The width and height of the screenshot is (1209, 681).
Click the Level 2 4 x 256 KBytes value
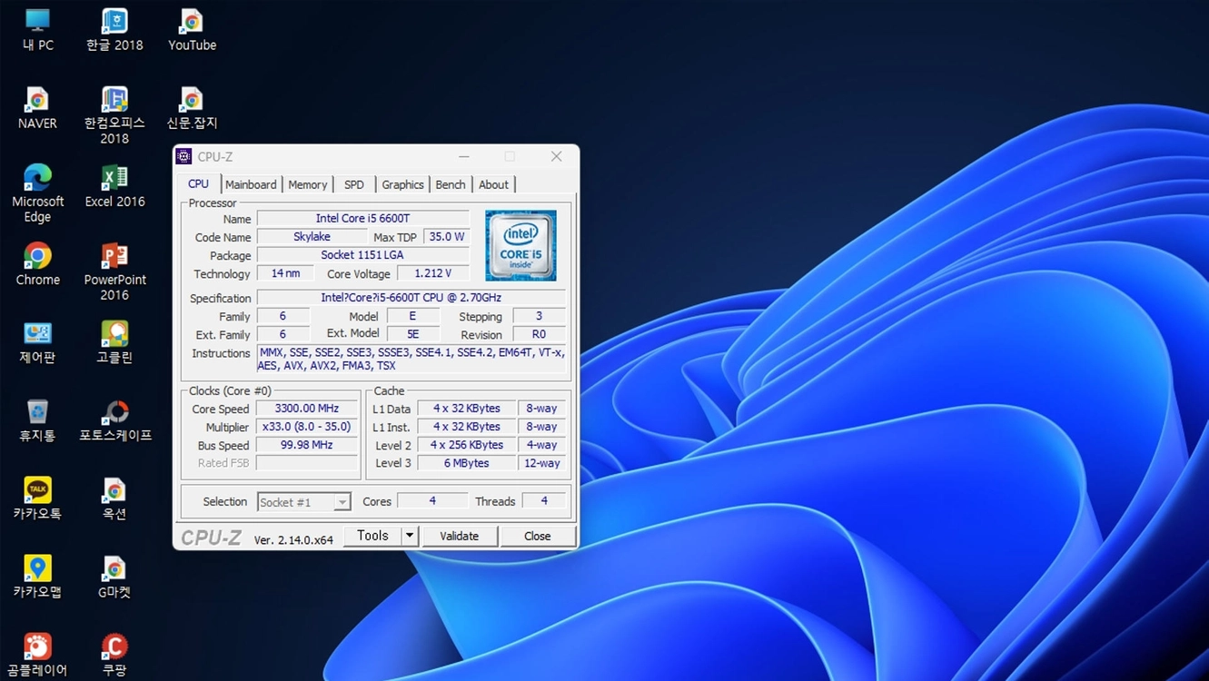click(x=466, y=445)
